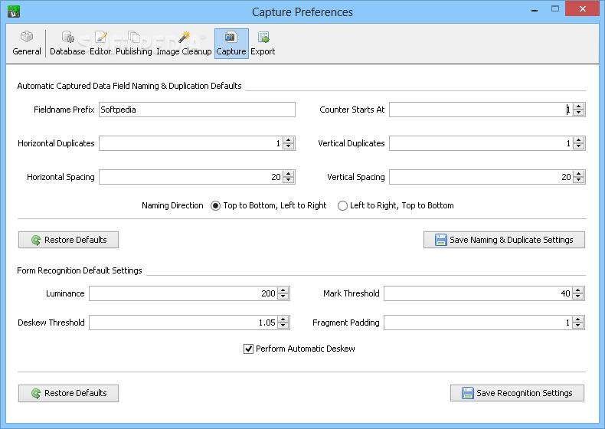Viewport: 605px width, 429px height.
Task: Increase the Luminance spinner value
Action: [283, 290]
